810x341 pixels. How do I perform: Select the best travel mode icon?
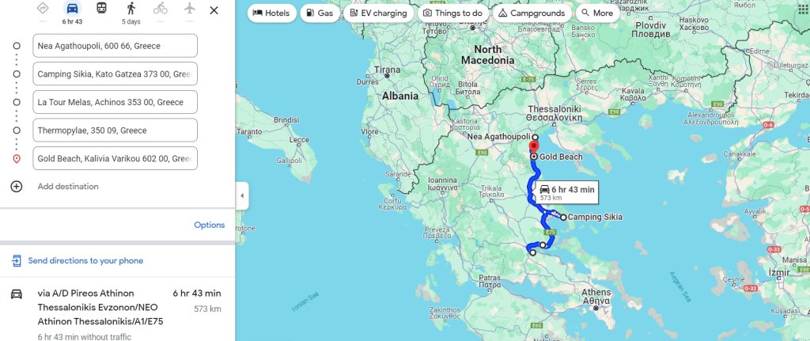[x=43, y=8]
